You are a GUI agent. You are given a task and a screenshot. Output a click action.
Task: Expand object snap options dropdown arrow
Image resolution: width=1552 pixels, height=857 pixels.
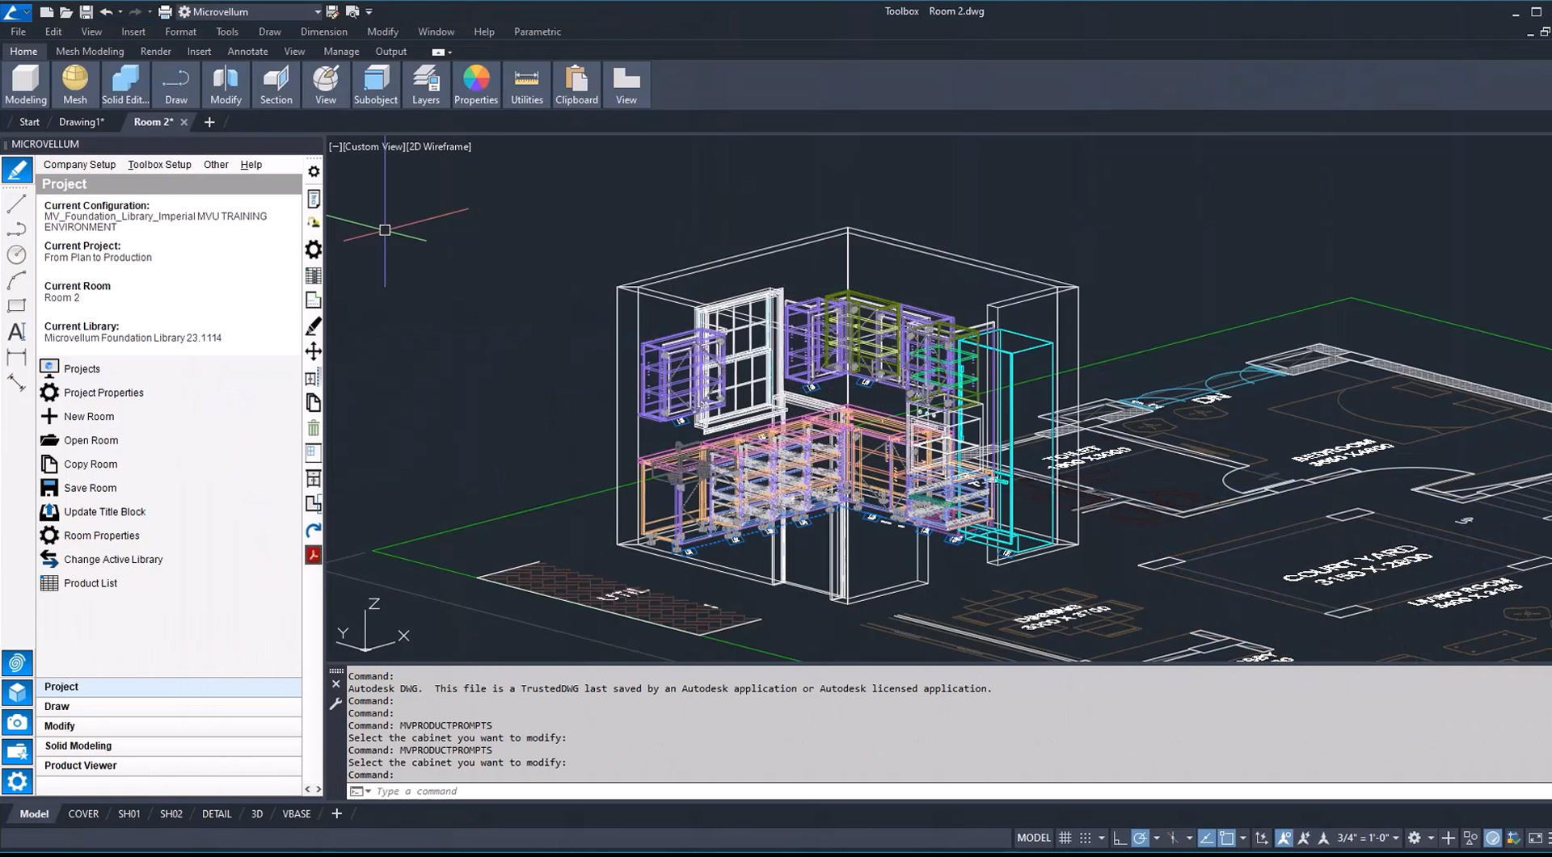[1243, 838]
